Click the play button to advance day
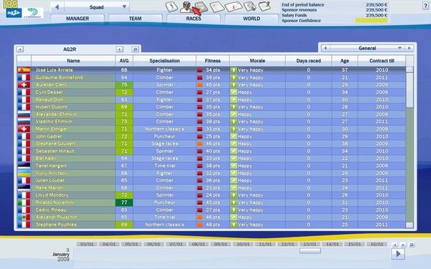The image size is (431, 269). (x=398, y=254)
